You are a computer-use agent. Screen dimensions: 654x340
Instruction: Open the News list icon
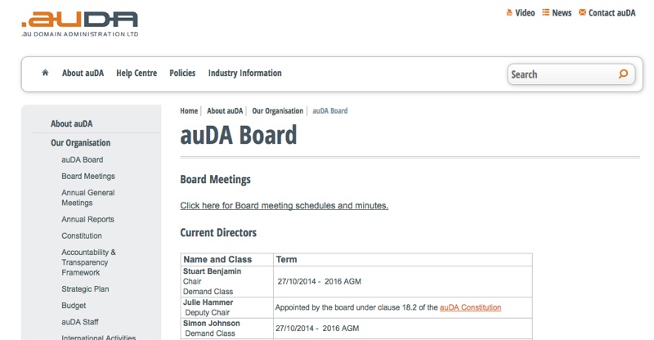coord(545,12)
